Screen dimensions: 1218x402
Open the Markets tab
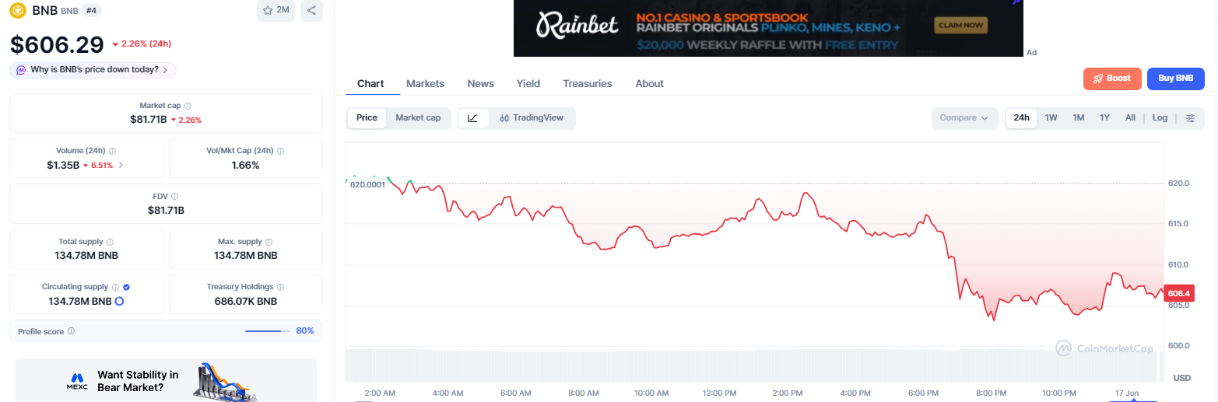pyautogui.click(x=425, y=84)
